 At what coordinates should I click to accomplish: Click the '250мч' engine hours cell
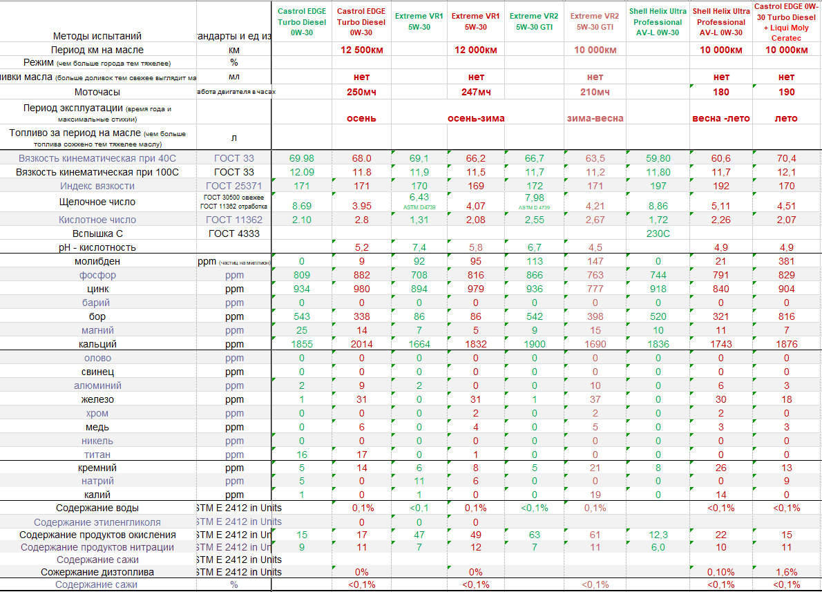[x=362, y=92]
